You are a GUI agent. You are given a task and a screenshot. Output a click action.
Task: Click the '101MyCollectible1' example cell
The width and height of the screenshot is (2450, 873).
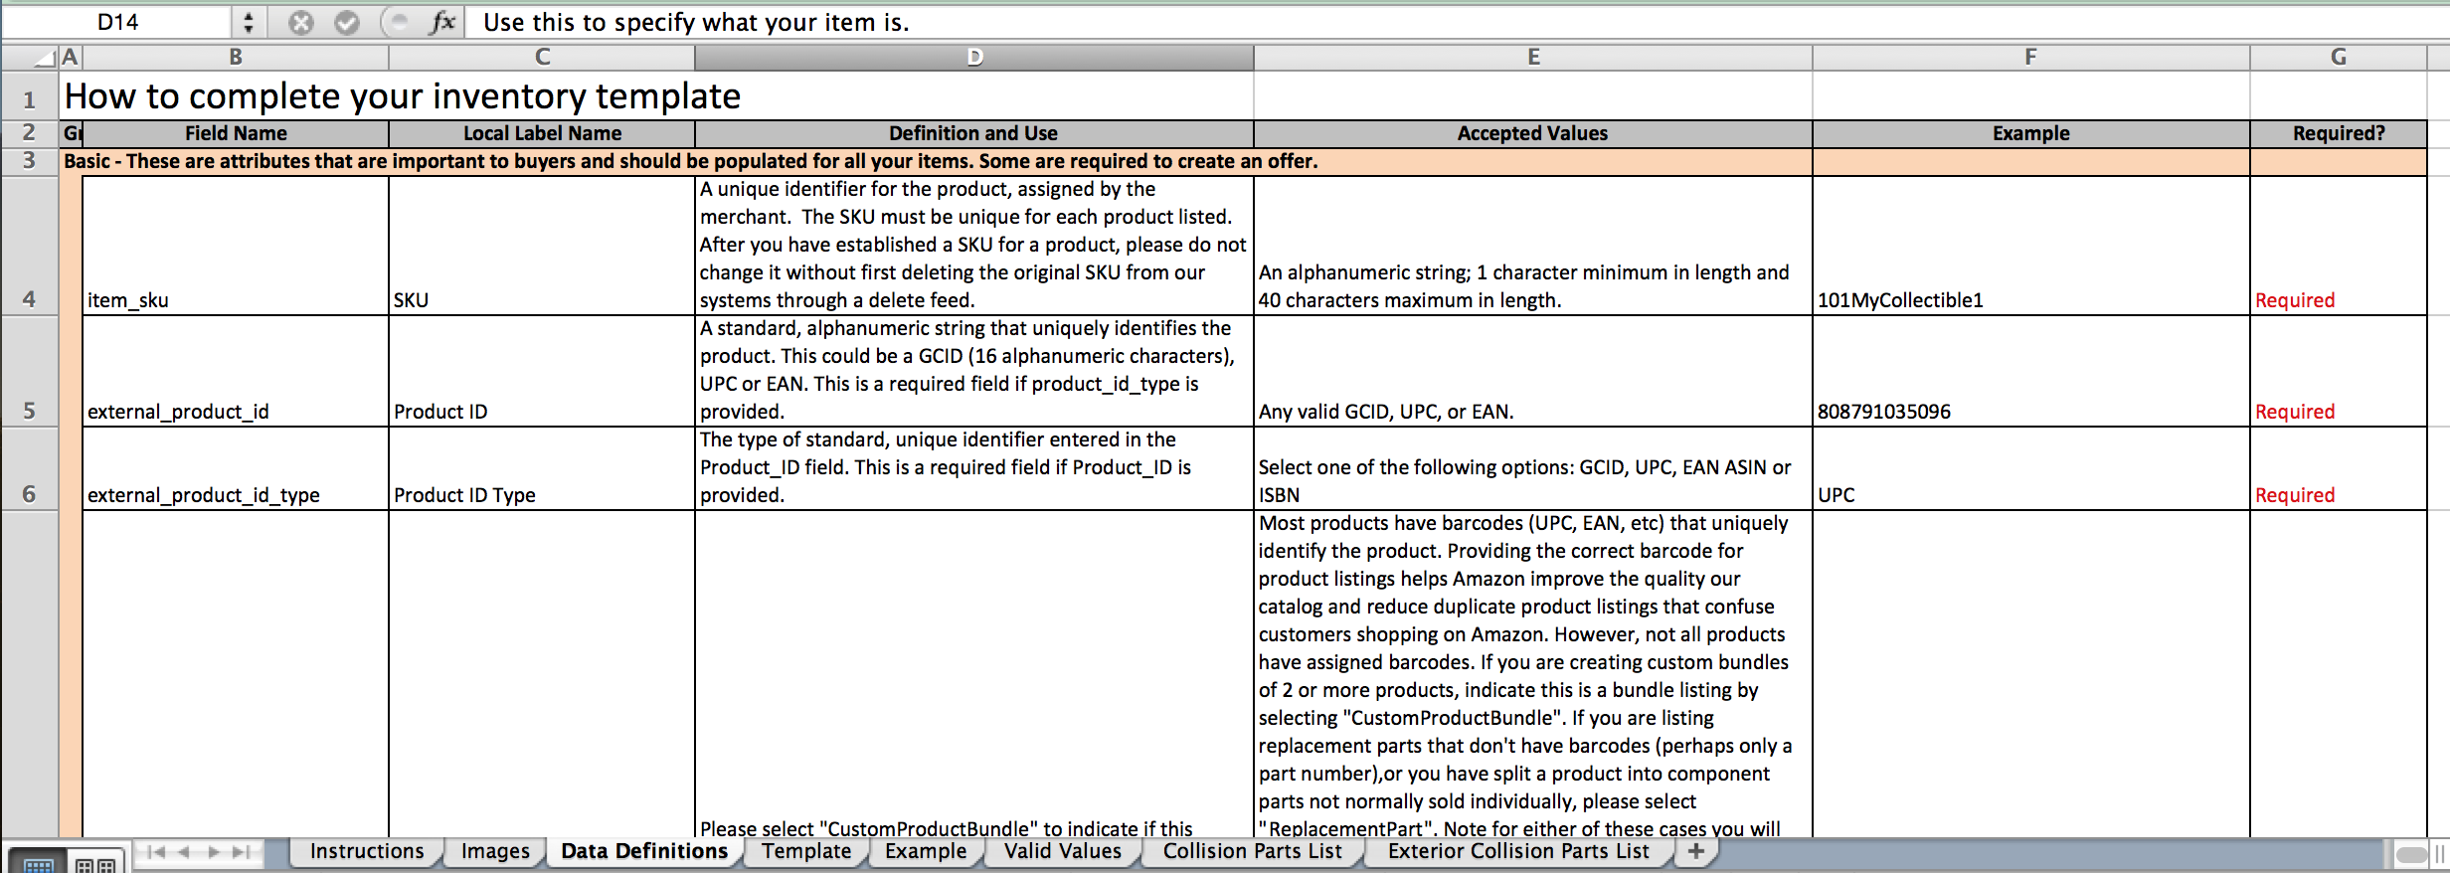(2030, 247)
